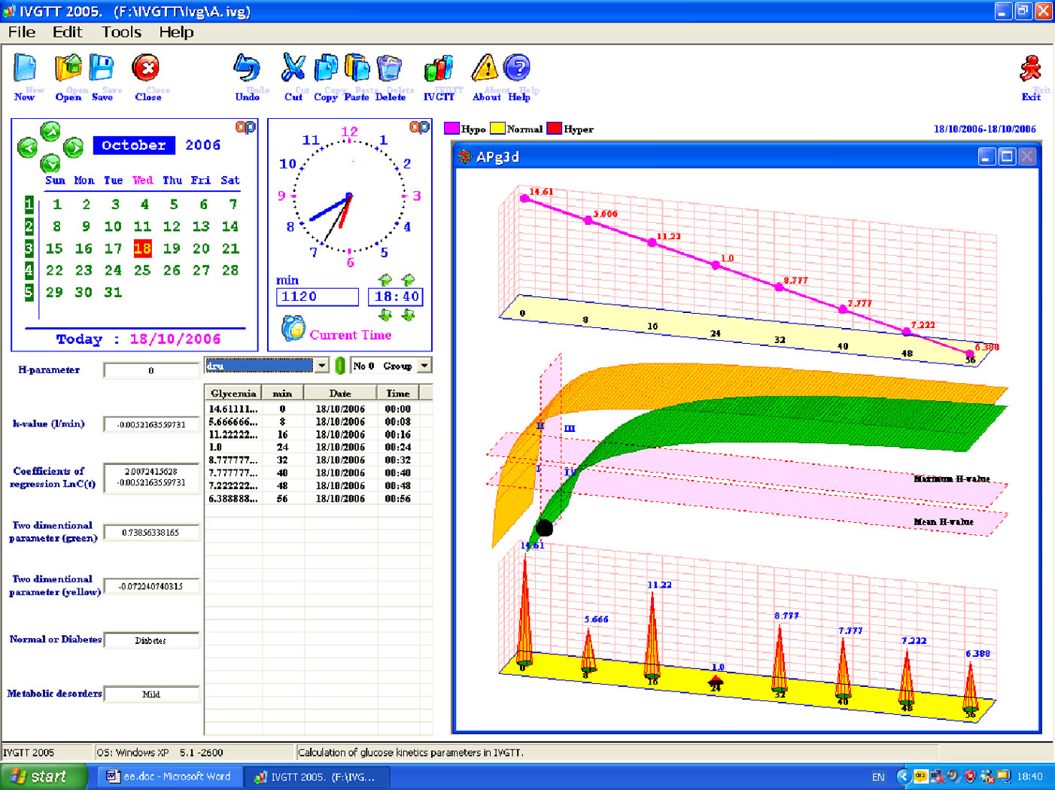Click the Delete recycle bin icon
1055x790 pixels.
click(x=389, y=69)
